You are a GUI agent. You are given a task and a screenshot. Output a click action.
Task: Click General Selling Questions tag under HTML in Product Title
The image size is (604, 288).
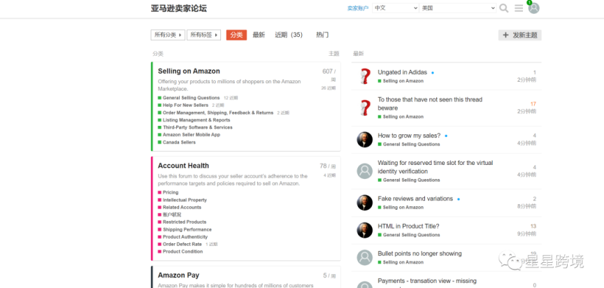click(x=411, y=236)
